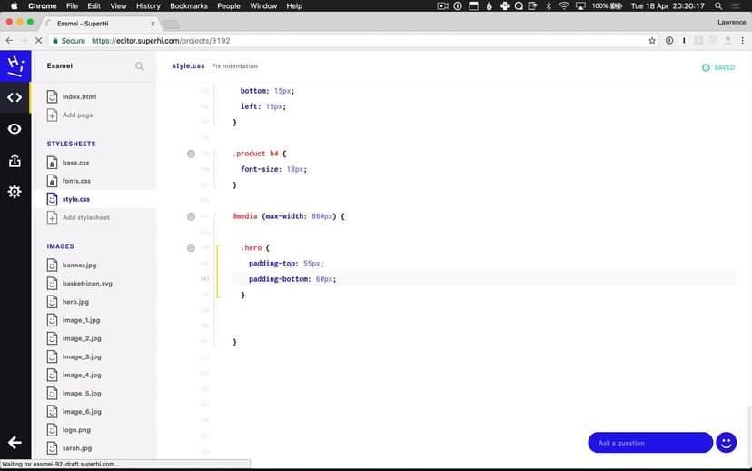The height and width of the screenshot is (471, 752).
Task: Click the Ask a question field
Action: tap(649, 443)
